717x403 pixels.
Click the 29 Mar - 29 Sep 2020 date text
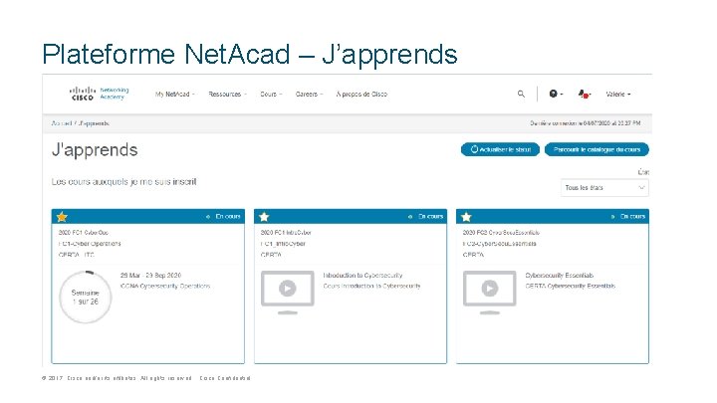coord(151,275)
